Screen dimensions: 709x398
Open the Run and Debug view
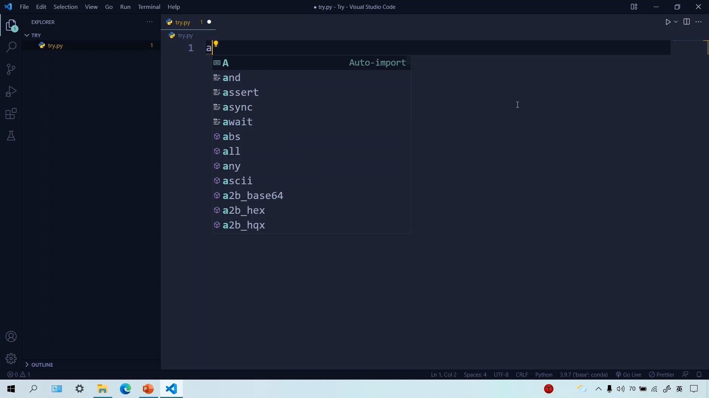(x=11, y=91)
